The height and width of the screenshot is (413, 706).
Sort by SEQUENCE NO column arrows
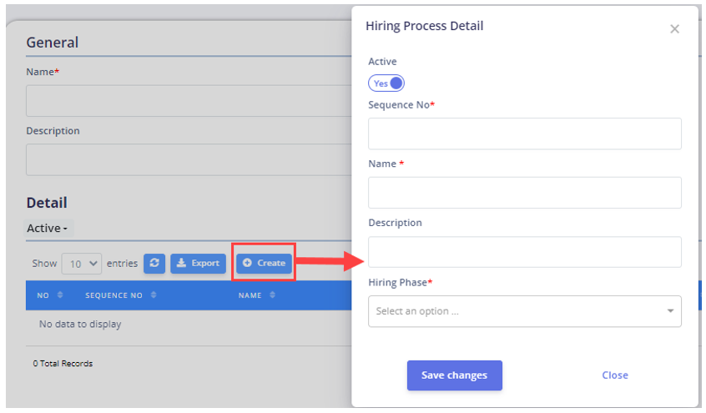(154, 295)
